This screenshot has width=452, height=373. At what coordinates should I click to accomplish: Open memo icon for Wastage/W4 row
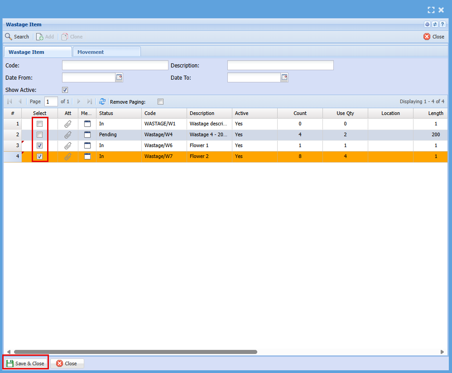(x=87, y=134)
